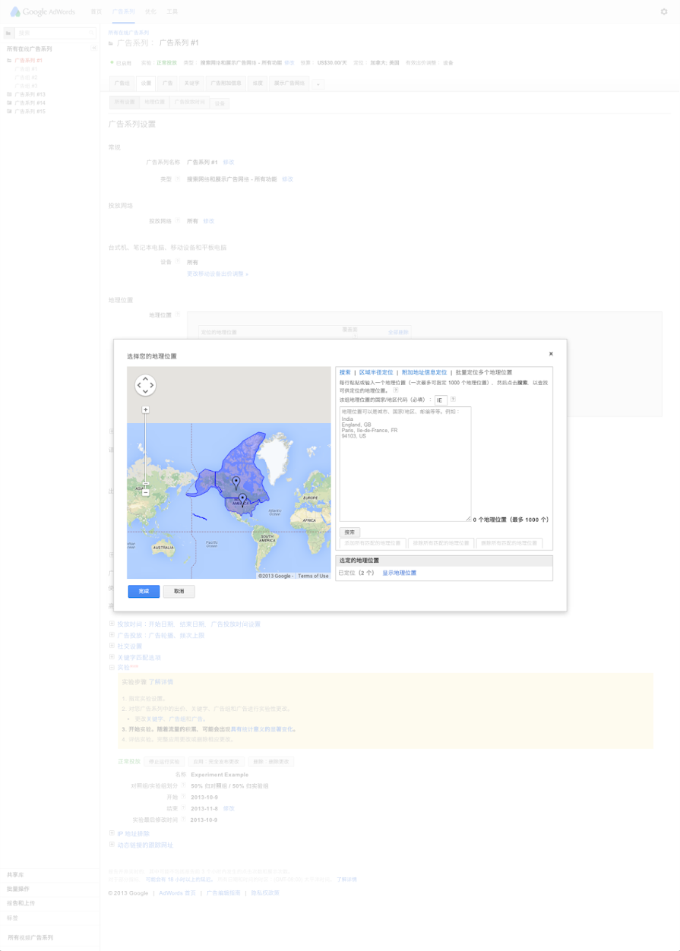This screenshot has width=680, height=951.
Task: Open the 优化 top navigation tab
Action: tap(150, 12)
